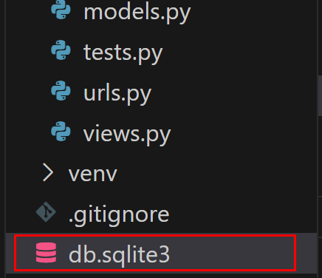Viewport: 322px width, 278px height.
Task: Click blank space right of urls.py row
Action: [234, 92]
